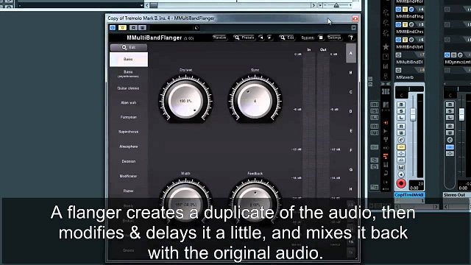The image size is (471, 265).
Task: Select A/B slot E
Action: (351, 131)
